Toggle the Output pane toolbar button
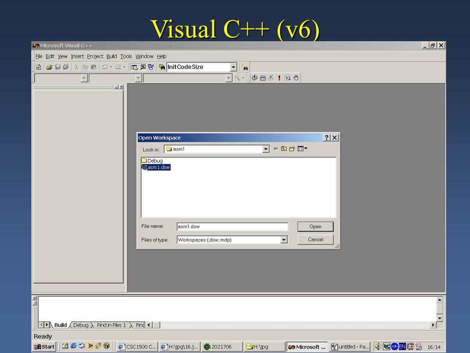The width and height of the screenshot is (470, 353). pyautogui.click(x=143, y=67)
